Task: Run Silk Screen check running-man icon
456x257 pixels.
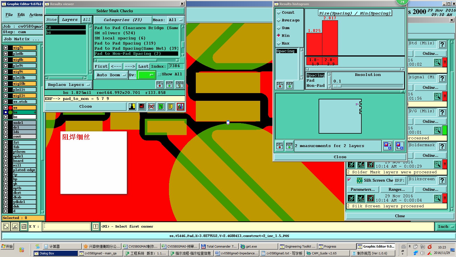Action: [351, 198]
